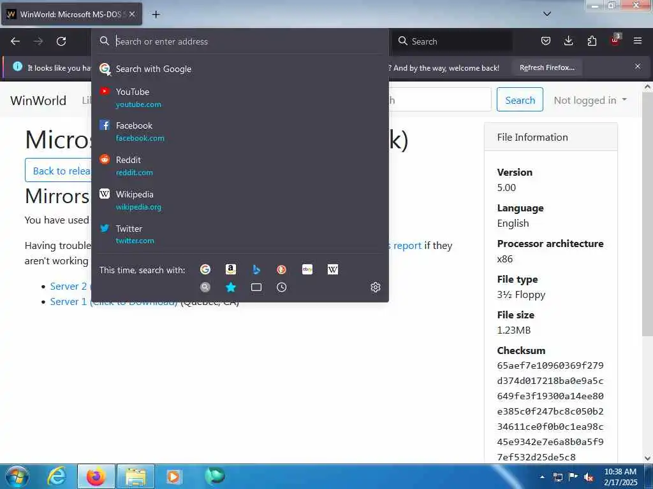Dismiss the notification bar
The image size is (653, 489).
(x=638, y=66)
